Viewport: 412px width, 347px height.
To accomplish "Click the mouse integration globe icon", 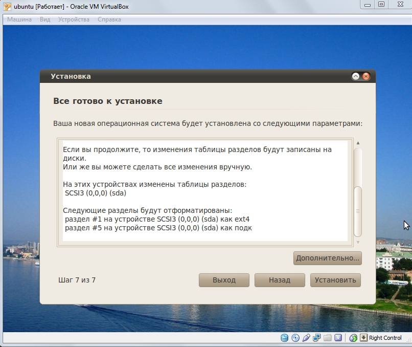I will 353,338.
